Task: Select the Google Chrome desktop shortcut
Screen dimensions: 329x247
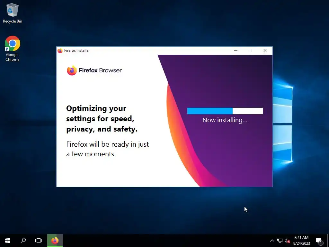Action: [13, 49]
